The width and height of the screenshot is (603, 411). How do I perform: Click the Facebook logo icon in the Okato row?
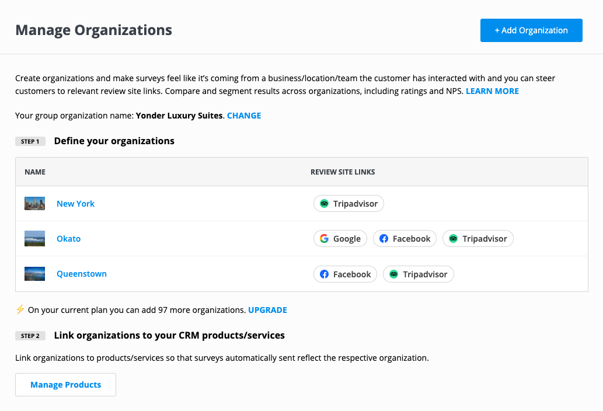[384, 238]
